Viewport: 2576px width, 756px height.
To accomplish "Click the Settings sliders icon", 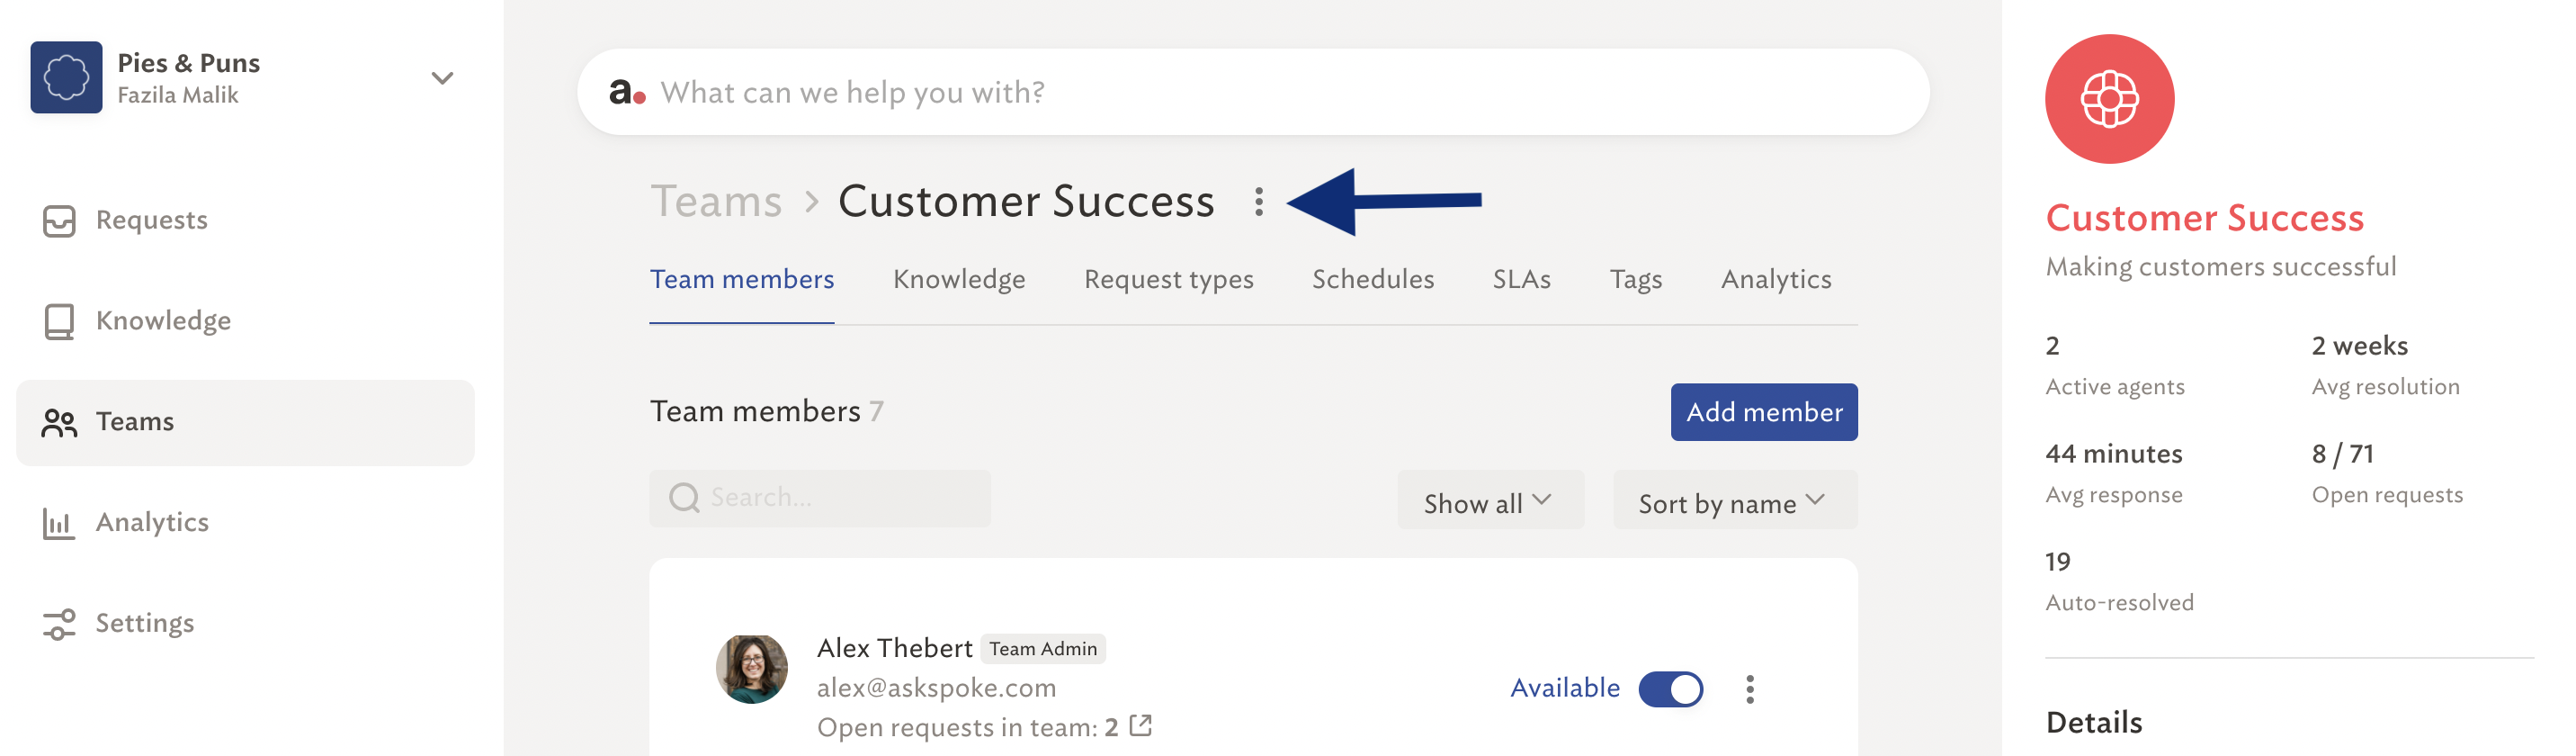I will click(59, 624).
